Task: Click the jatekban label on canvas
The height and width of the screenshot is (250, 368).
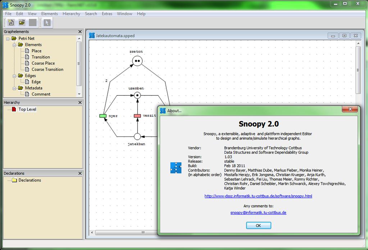Action: click(x=136, y=144)
